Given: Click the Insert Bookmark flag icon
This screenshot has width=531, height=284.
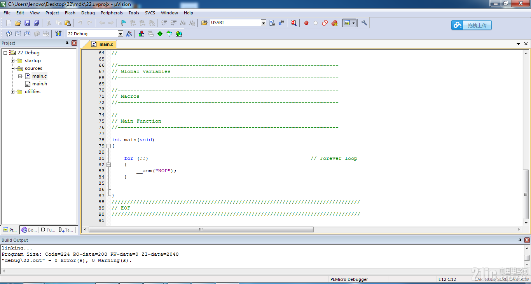Looking at the screenshot, I should [x=123, y=23].
